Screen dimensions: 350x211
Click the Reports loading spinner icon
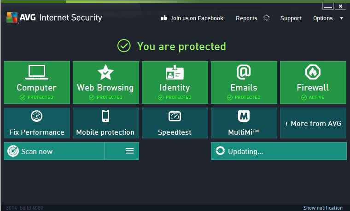266,18
